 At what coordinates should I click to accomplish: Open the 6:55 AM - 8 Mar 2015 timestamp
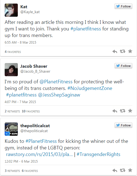point(21,42)
